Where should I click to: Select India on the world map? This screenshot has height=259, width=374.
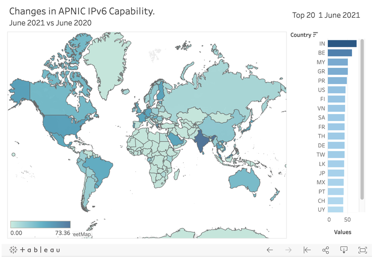point(201,141)
